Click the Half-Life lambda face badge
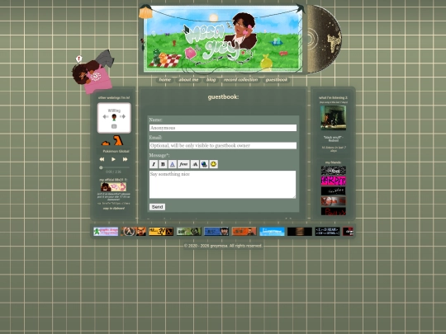446x334 pixels. [x=134, y=232]
